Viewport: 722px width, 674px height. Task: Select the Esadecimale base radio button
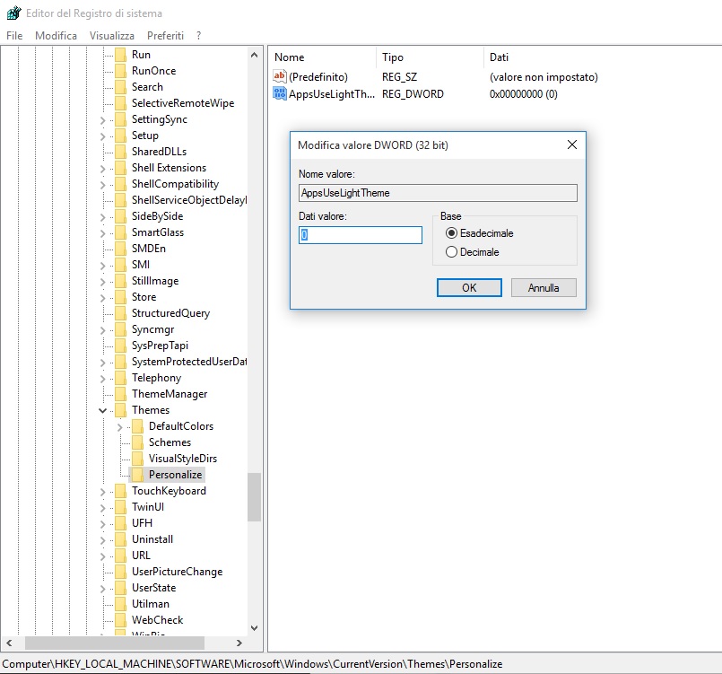pyautogui.click(x=451, y=233)
